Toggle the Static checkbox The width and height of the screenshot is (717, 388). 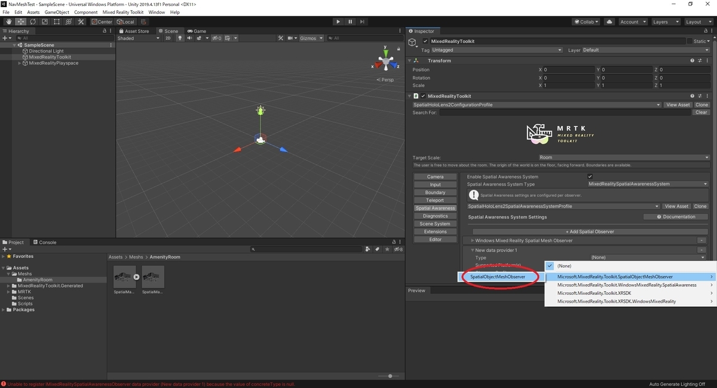690,42
